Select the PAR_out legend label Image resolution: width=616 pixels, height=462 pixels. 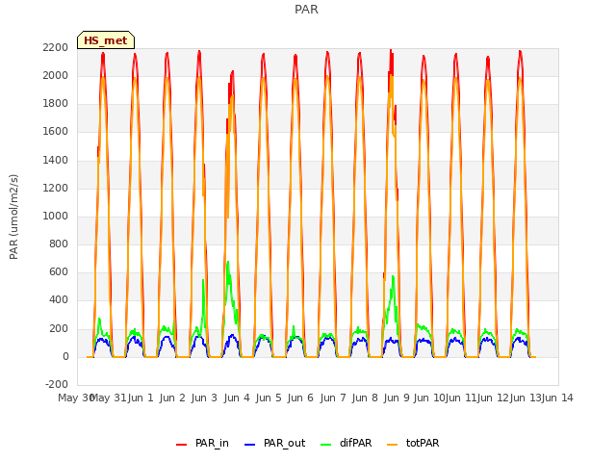tap(285, 443)
